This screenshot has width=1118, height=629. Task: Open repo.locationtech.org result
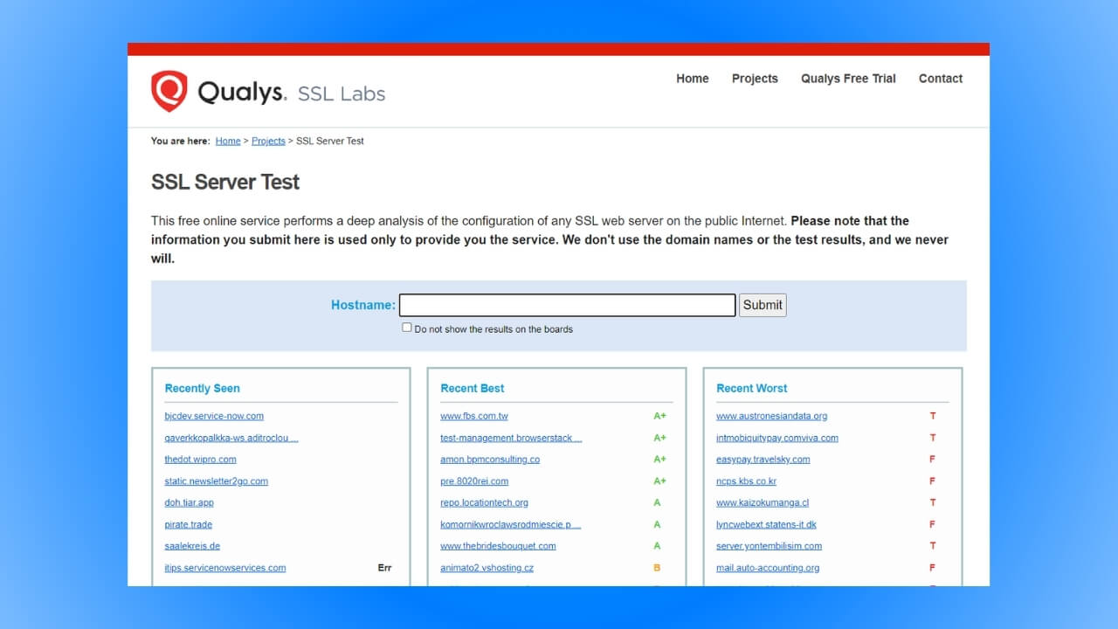(484, 503)
